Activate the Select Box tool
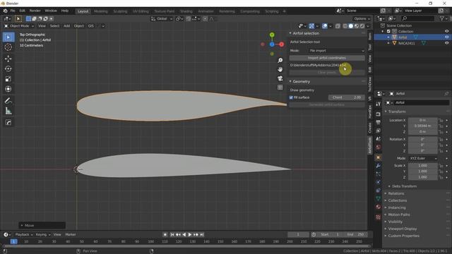This screenshot has height=254, width=452. 8,37
